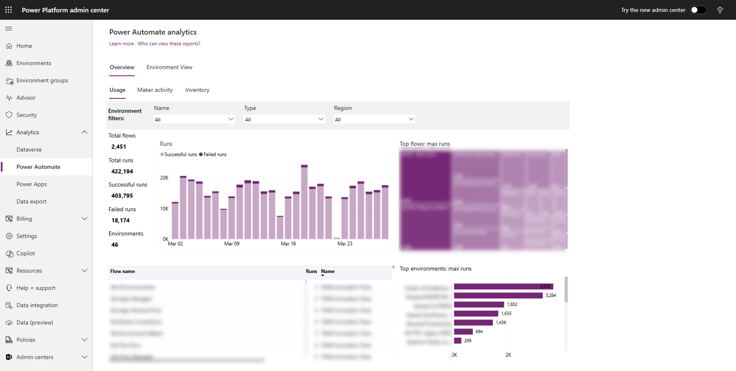Click the 1,852 bar in Top environments
This screenshot has height=371, width=736.
479,304
